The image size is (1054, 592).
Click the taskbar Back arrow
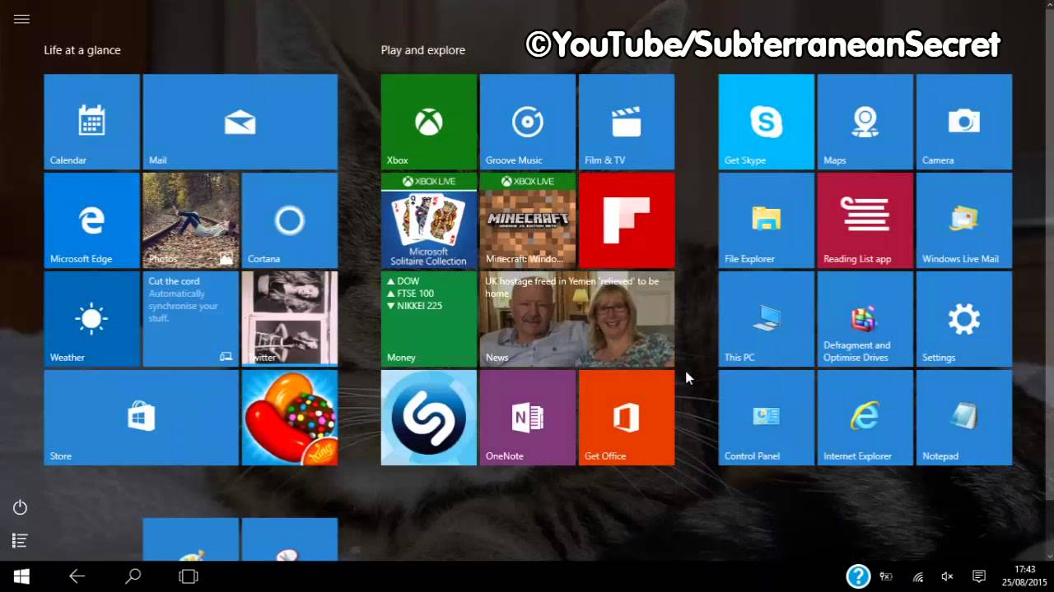click(77, 576)
